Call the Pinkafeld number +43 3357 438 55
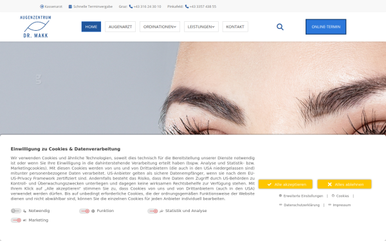 pyautogui.click(x=203, y=6)
